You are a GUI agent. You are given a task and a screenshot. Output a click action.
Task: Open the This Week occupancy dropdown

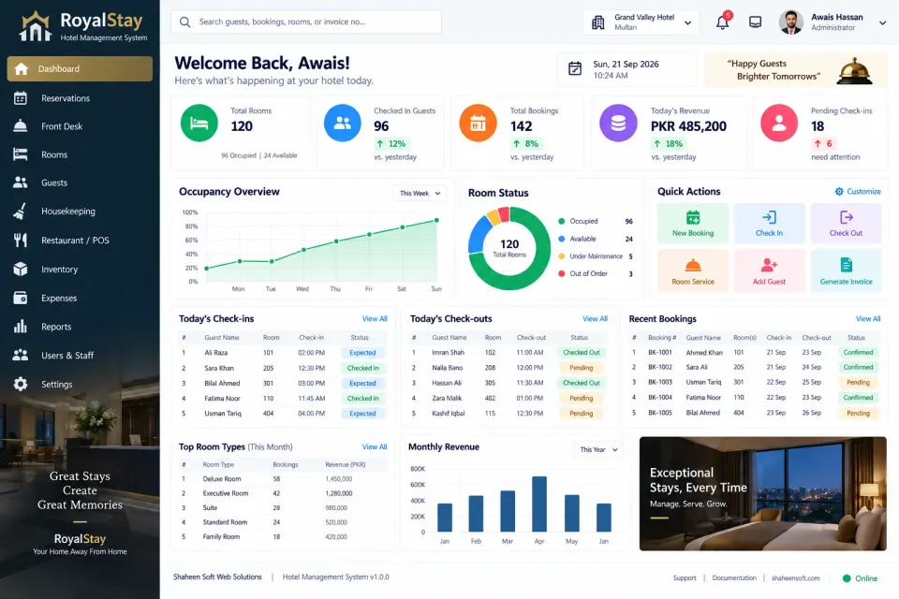point(420,193)
